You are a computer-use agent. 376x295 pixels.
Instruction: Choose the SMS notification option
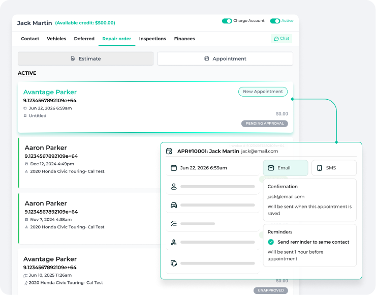[334, 168]
